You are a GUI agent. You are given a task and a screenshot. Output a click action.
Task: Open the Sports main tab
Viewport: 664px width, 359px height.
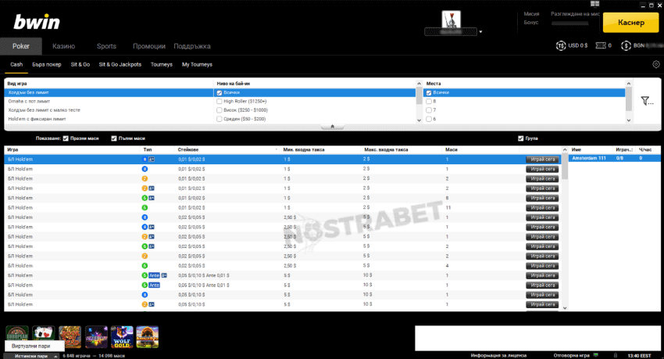(106, 46)
